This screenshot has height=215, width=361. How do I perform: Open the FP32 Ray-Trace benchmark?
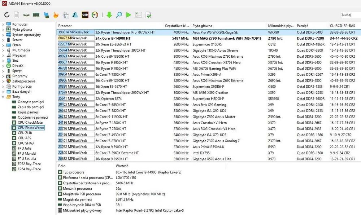click(x=29, y=164)
